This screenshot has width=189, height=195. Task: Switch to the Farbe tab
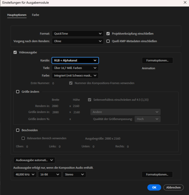[35, 15]
